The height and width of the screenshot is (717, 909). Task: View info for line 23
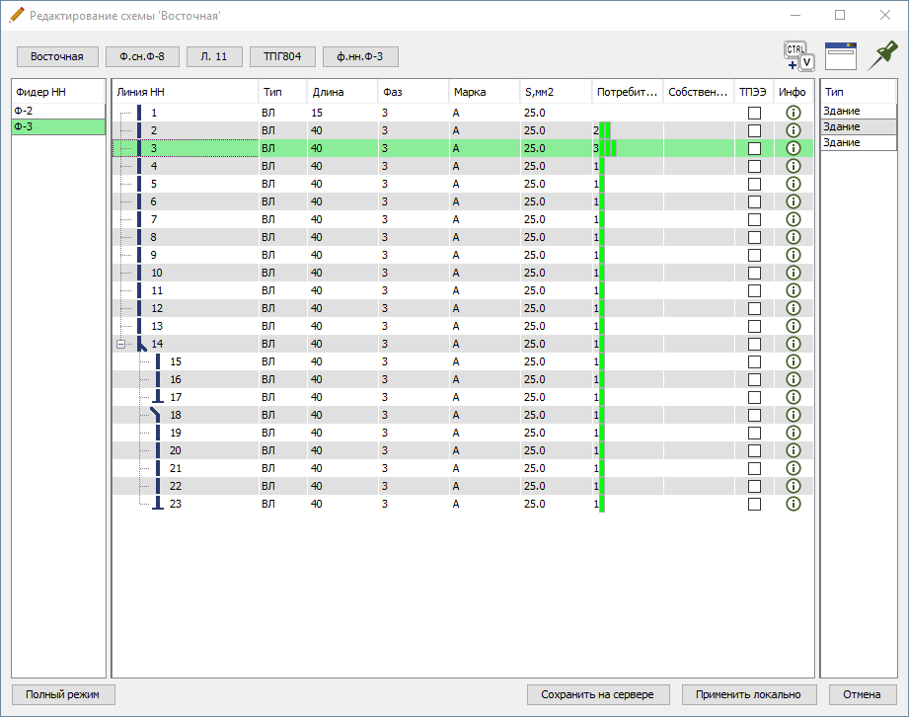click(x=794, y=504)
